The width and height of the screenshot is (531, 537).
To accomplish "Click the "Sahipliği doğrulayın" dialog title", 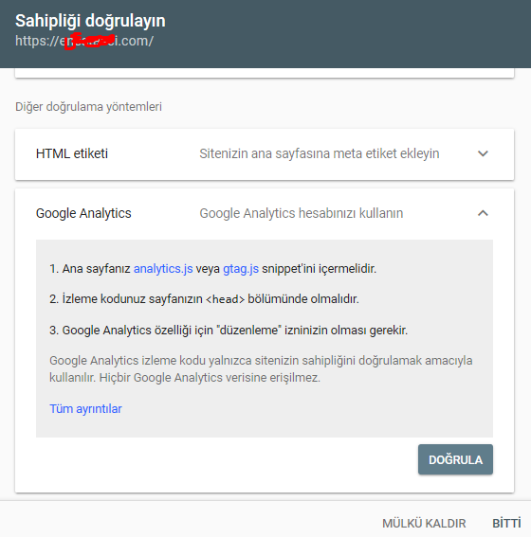I will [90, 21].
